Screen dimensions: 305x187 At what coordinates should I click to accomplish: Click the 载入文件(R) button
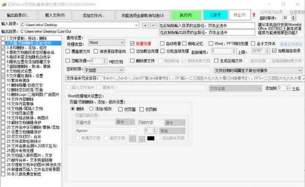pyautogui.click(x=55, y=15)
